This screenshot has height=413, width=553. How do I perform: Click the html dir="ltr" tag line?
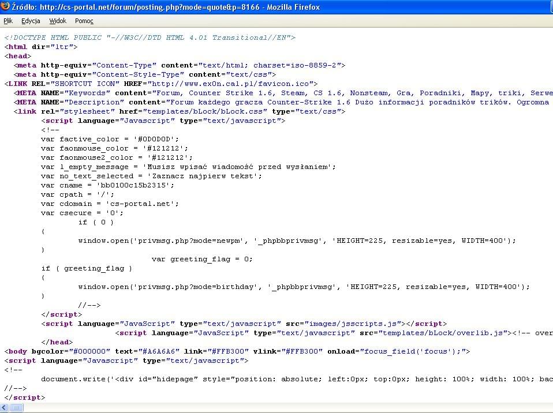coord(41,47)
